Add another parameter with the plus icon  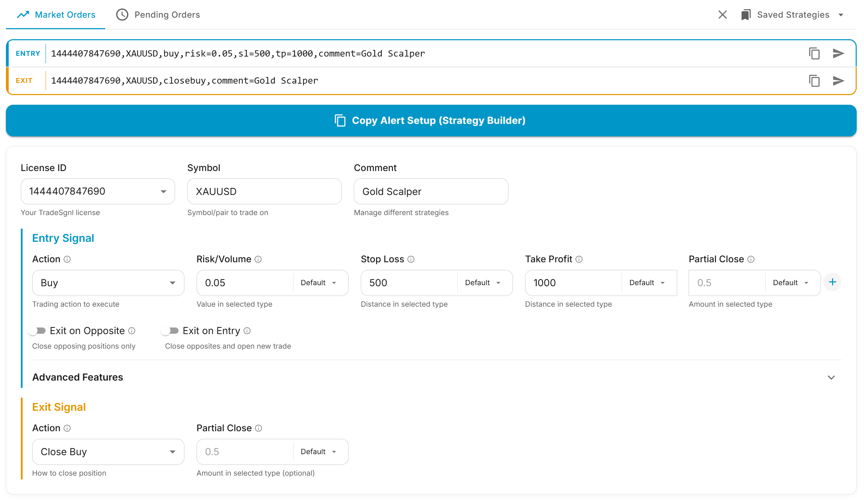pos(832,282)
